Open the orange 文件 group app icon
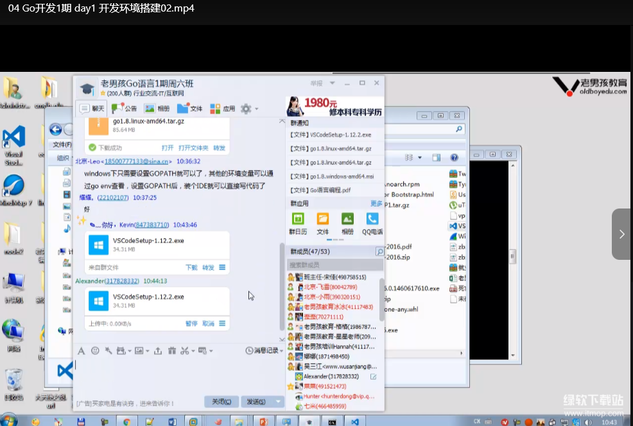Image resolution: width=633 pixels, height=426 pixels. pos(322,224)
